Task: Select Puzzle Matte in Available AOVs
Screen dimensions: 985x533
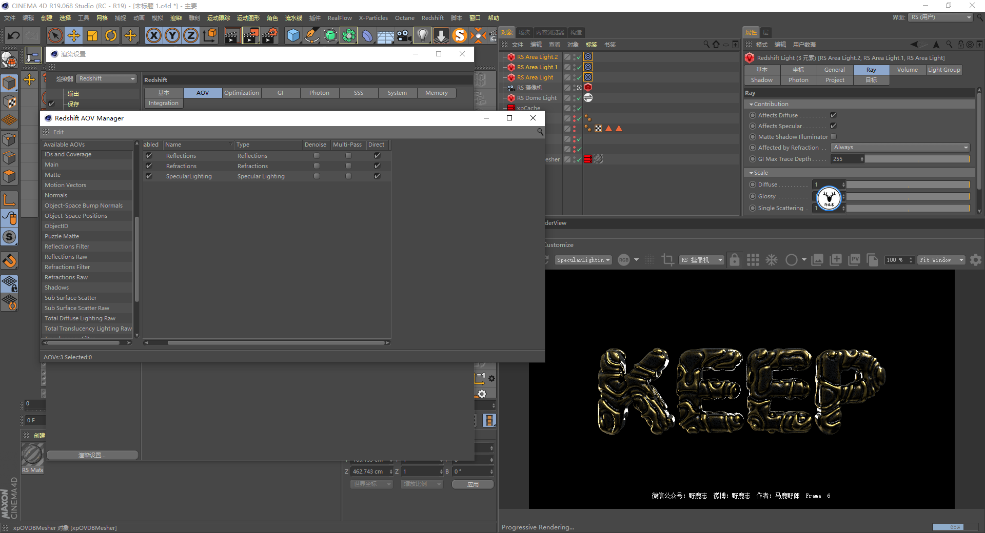Action: click(62, 236)
